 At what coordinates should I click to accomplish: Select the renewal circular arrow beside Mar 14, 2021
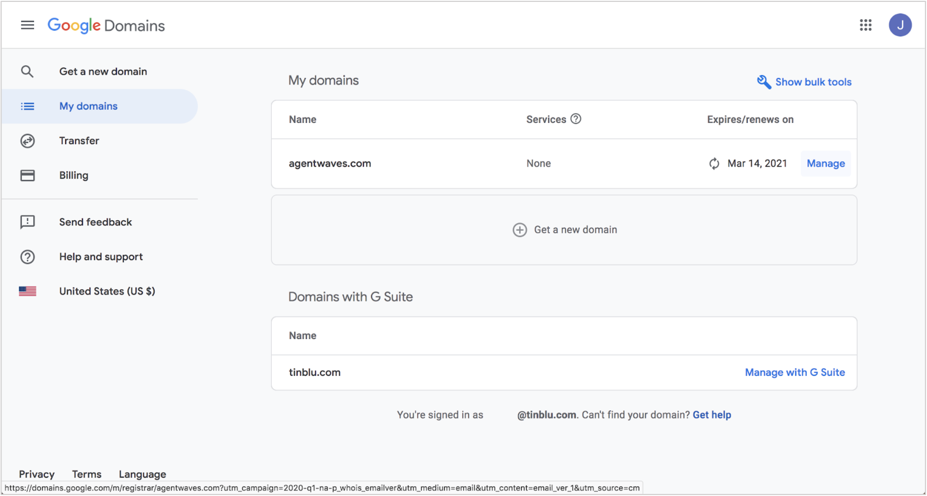click(714, 163)
